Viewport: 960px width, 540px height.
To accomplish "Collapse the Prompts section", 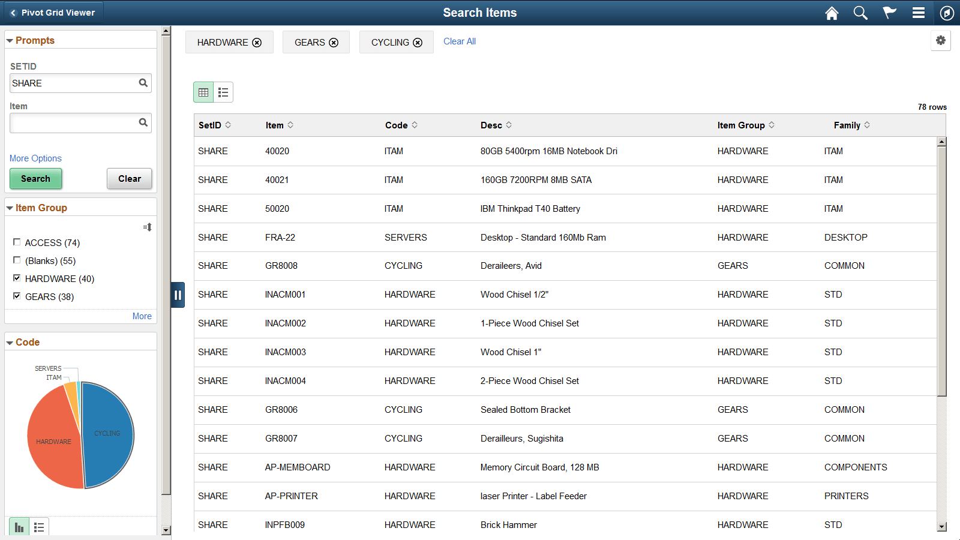I will click(9, 40).
